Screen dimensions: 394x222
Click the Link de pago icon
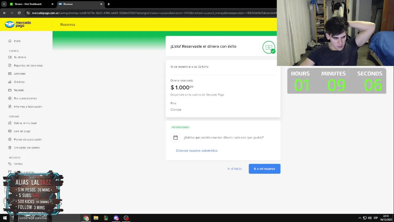pyautogui.click(x=10, y=131)
